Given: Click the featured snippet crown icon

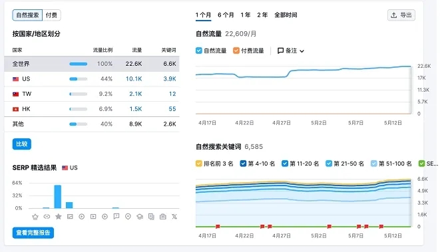Looking at the screenshot, I should 35,217.
